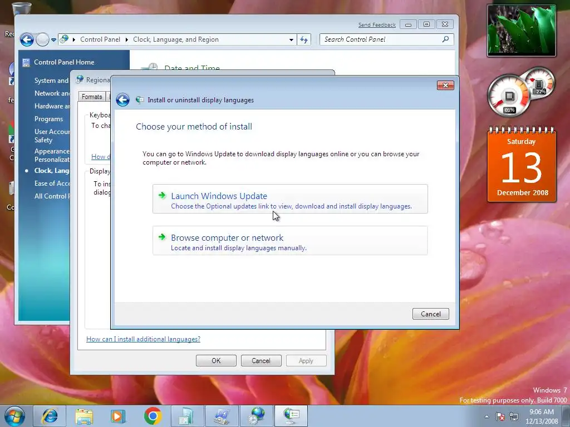
Task: Click the Control Panel Home sidebar icon
Action: pyautogui.click(x=26, y=62)
